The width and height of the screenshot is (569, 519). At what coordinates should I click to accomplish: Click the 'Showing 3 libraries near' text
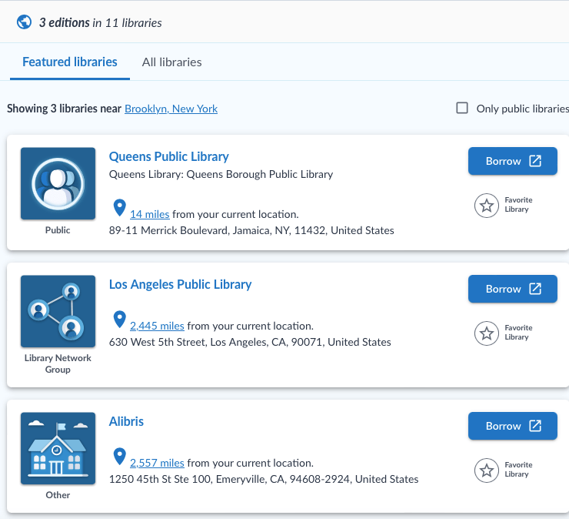pos(65,109)
